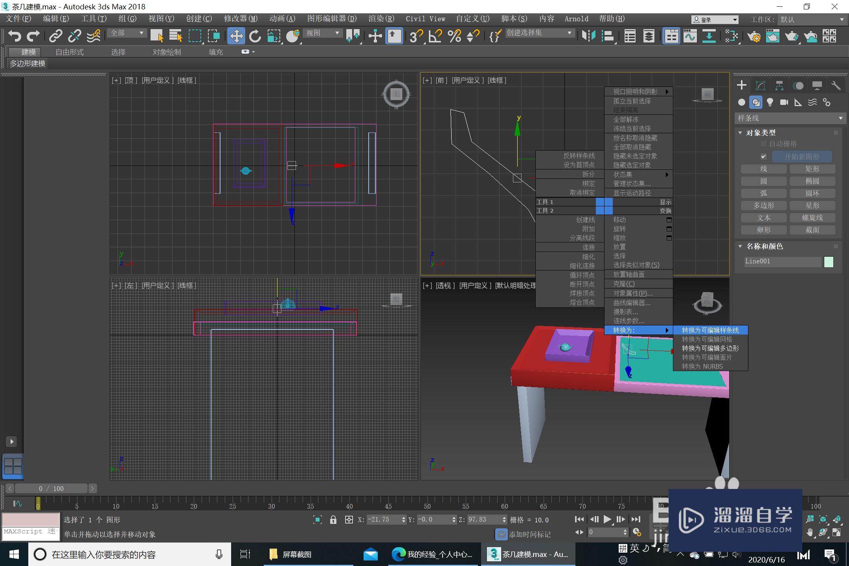Choose the Select and Move tool
Screen dimensions: 849x566
236,36
